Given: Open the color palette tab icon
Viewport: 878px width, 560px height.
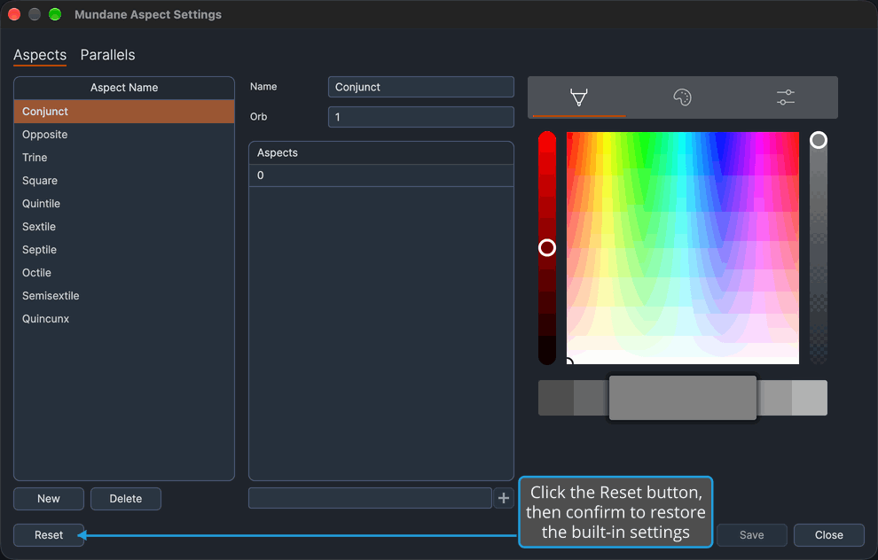Looking at the screenshot, I should (682, 97).
